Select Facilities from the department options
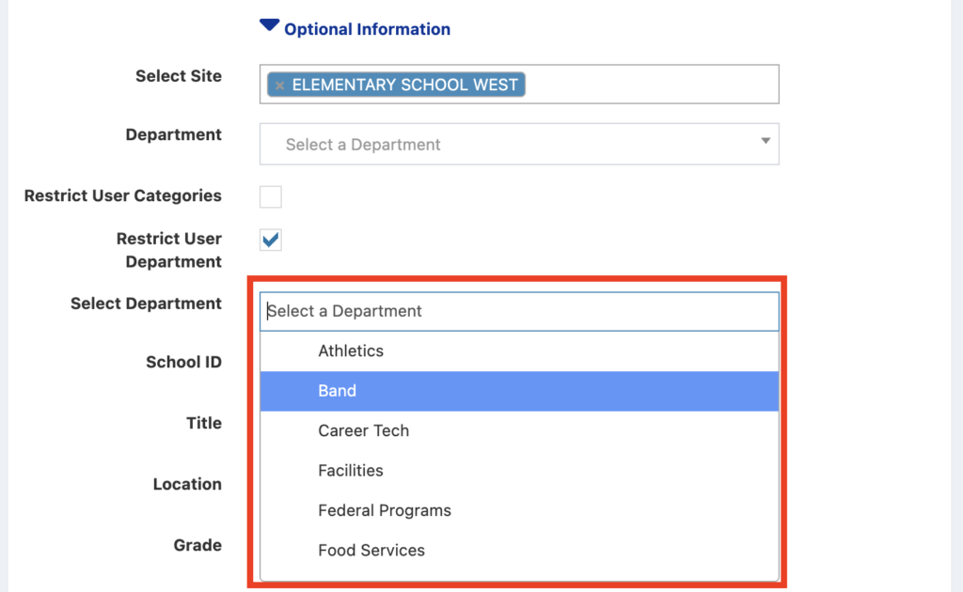 [x=351, y=470]
